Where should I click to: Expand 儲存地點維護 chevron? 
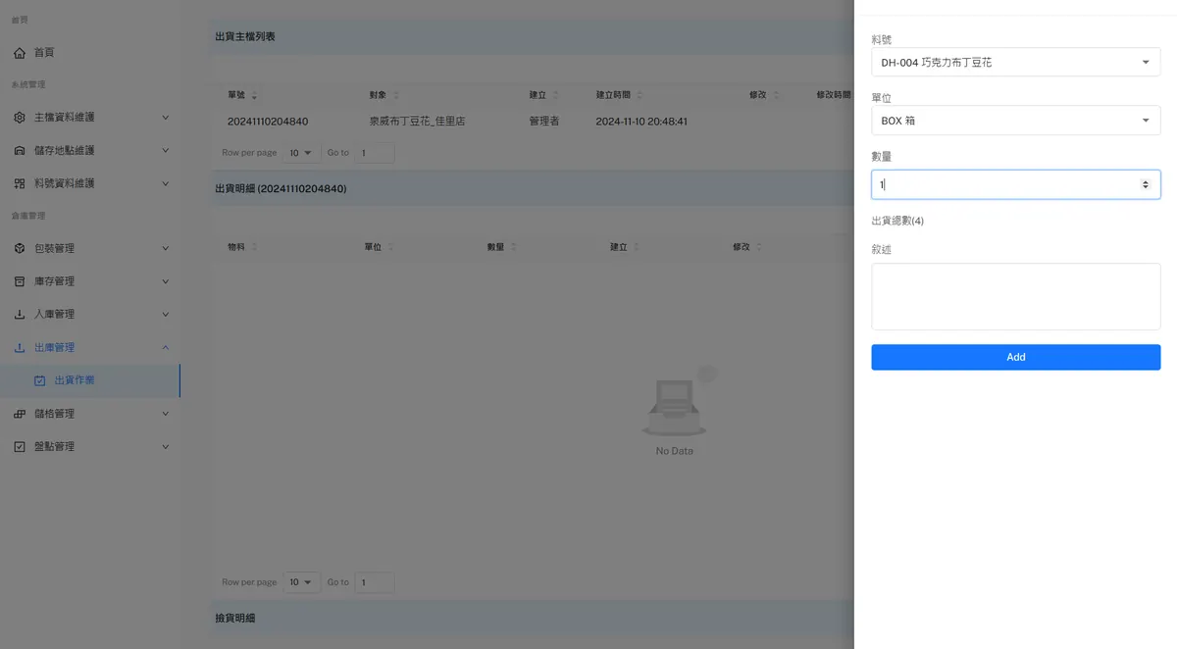click(x=165, y=151)
